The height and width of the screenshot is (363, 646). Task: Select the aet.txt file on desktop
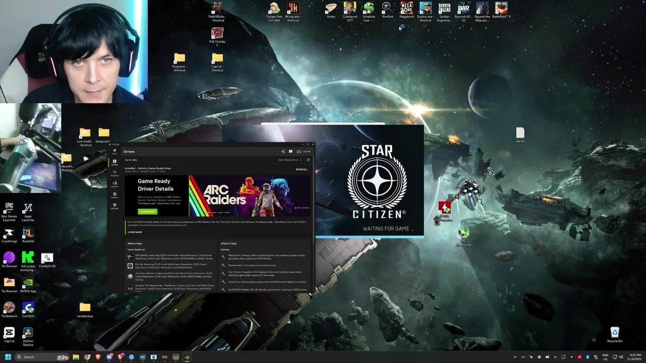click(x=520, y=135)
